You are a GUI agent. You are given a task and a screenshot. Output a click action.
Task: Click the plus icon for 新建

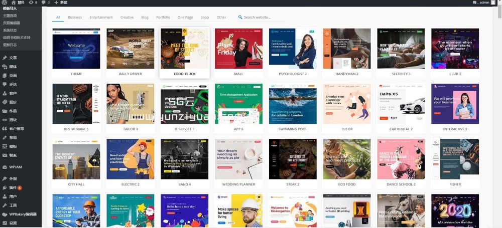click(x=56, y=3)
